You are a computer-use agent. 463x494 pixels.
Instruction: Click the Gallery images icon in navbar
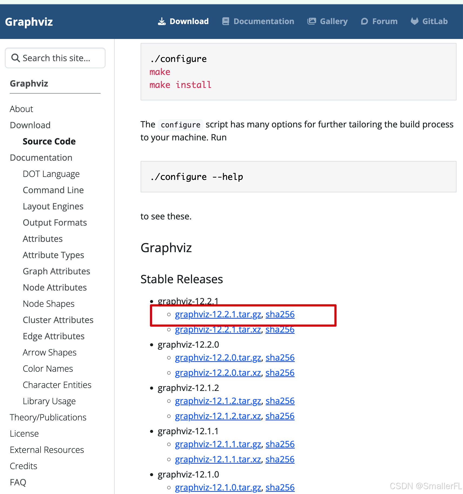pyautogui.click(x=312, y=21)
